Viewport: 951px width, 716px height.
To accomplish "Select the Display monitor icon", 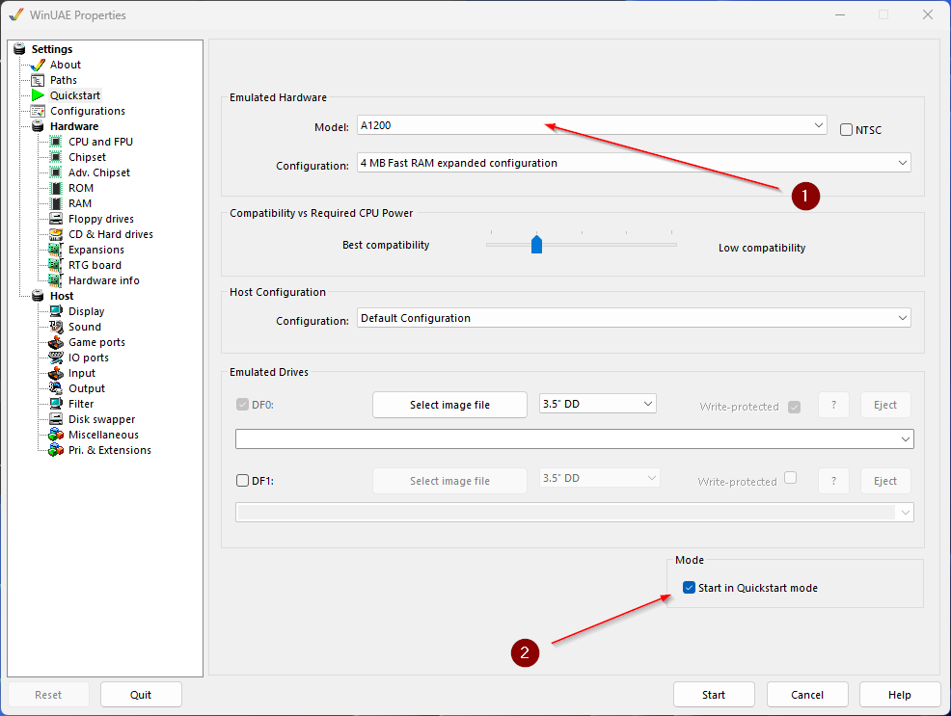I will click(x=56, y=311).
